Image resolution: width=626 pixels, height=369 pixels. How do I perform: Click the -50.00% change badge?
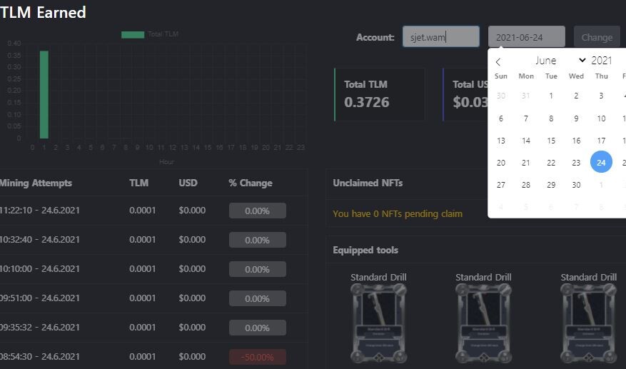click(x=258, y=357)
